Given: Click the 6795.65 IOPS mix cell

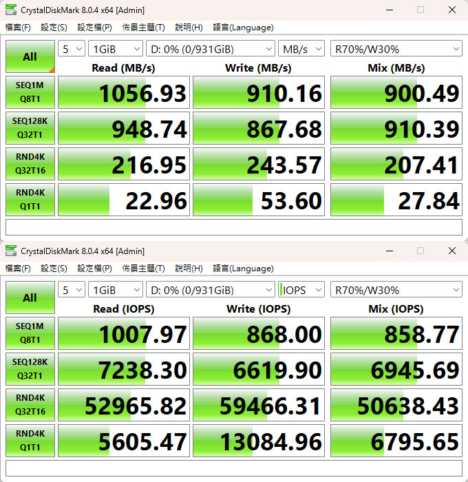Looking at the screenshot, I should click(x=396, y=441).
